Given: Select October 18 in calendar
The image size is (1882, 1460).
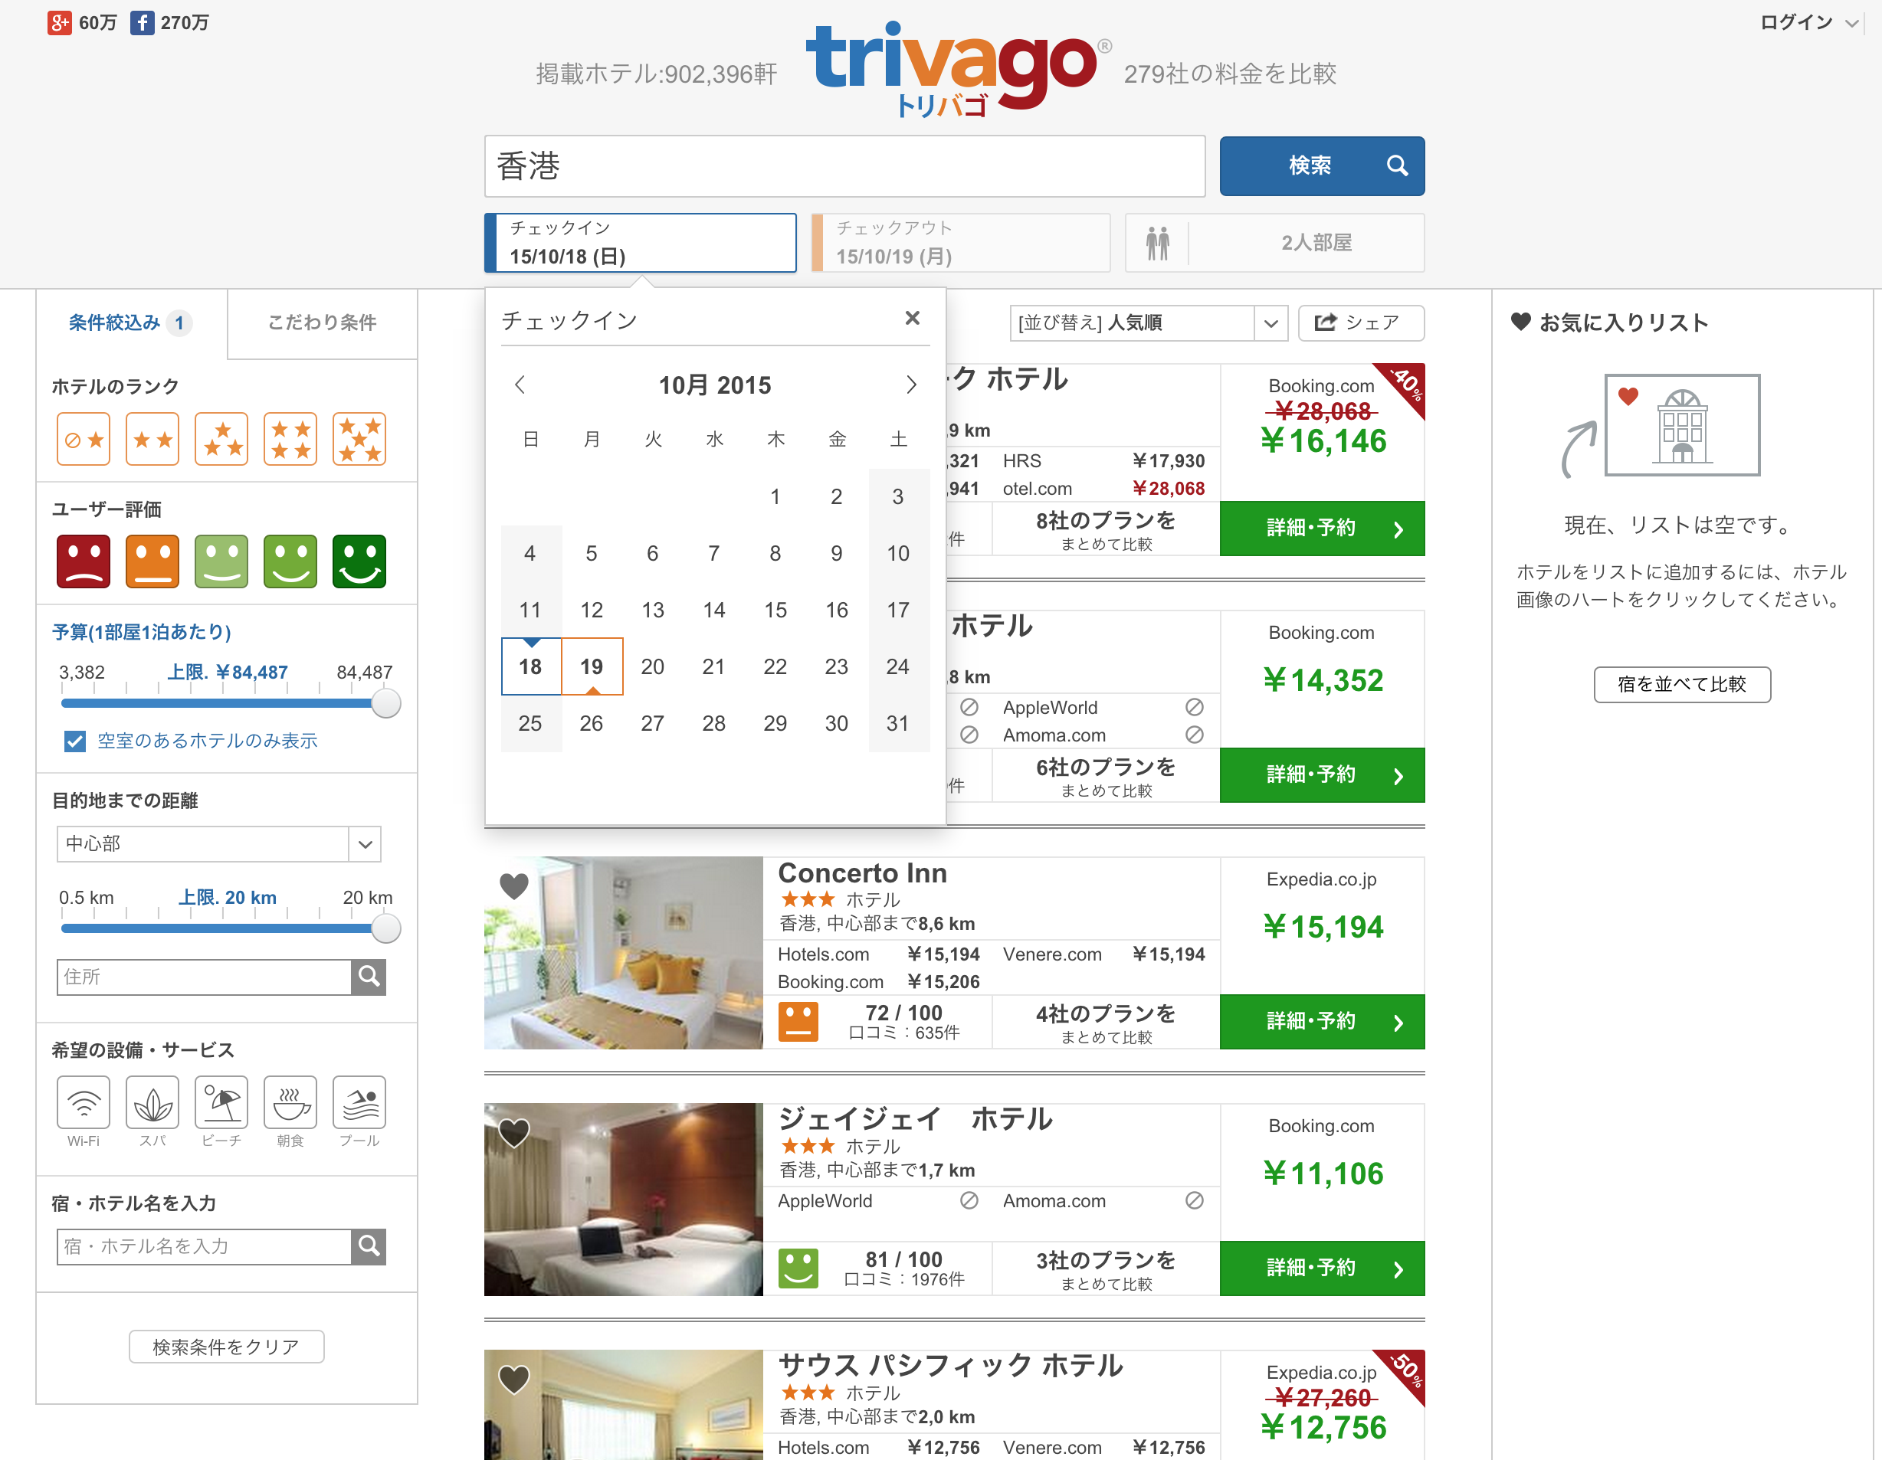Looking at the screenshot, I should click(531, 666).
